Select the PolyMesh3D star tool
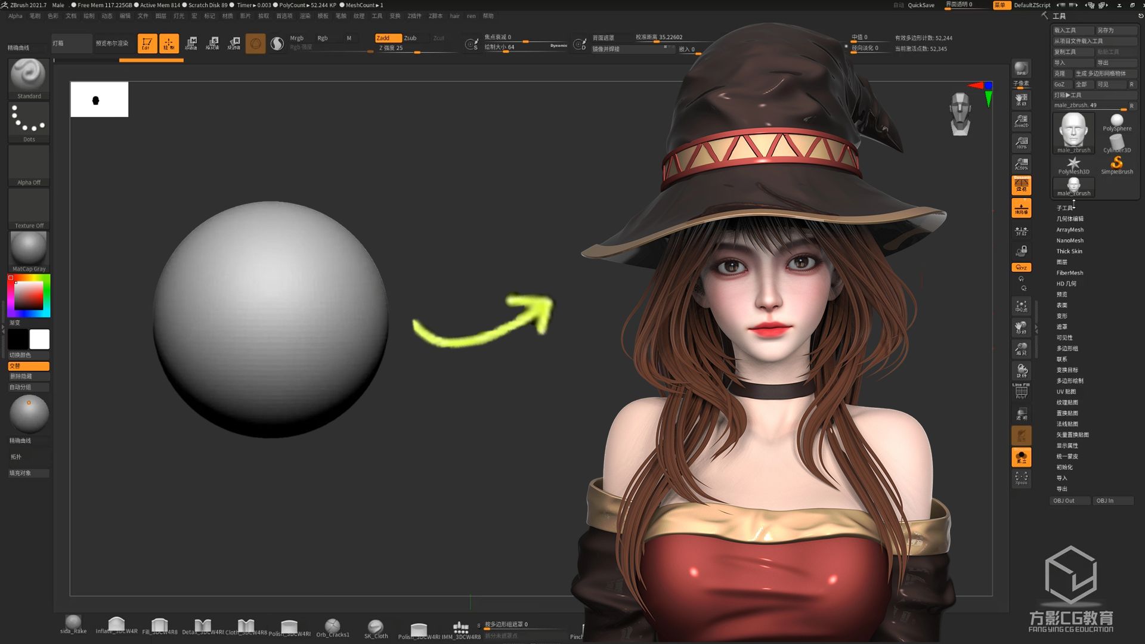The image size is (1145, 644). (1073, 165)
